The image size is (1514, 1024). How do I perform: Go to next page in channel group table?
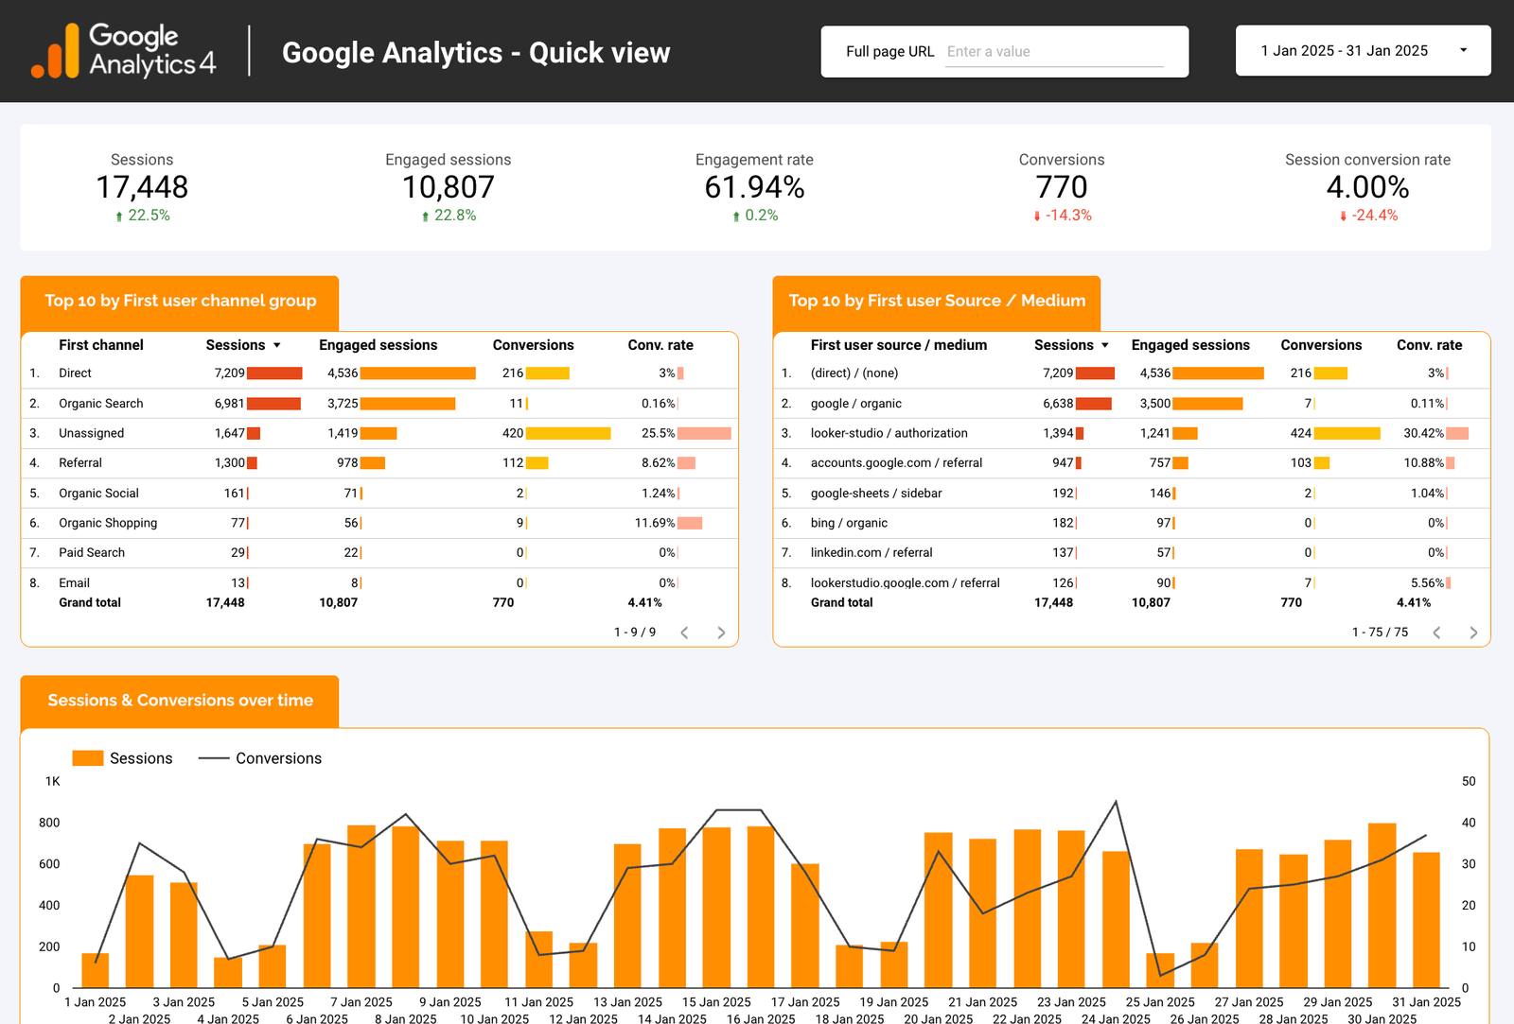[721, 633]
